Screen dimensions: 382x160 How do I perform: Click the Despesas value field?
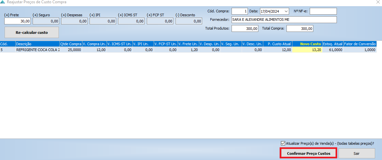[74, 21]
